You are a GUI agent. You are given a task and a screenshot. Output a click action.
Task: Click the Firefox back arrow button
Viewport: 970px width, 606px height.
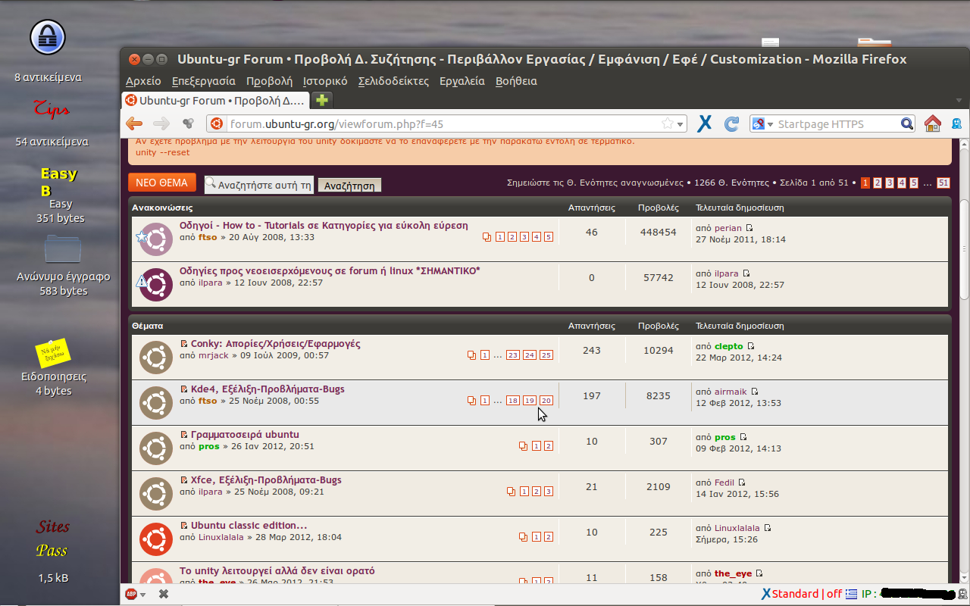[x=134, y=123]
